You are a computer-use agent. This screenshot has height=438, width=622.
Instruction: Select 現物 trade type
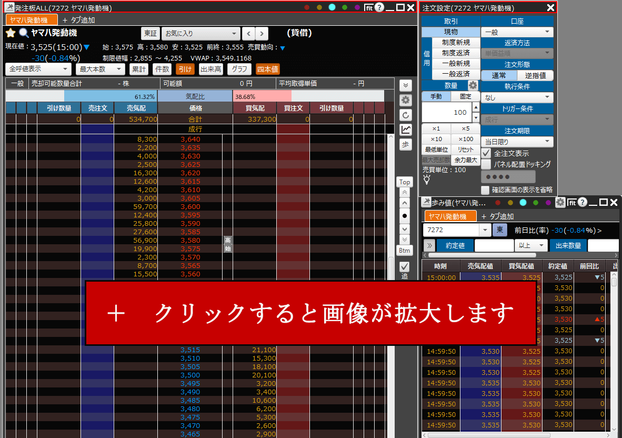[451, 32]
